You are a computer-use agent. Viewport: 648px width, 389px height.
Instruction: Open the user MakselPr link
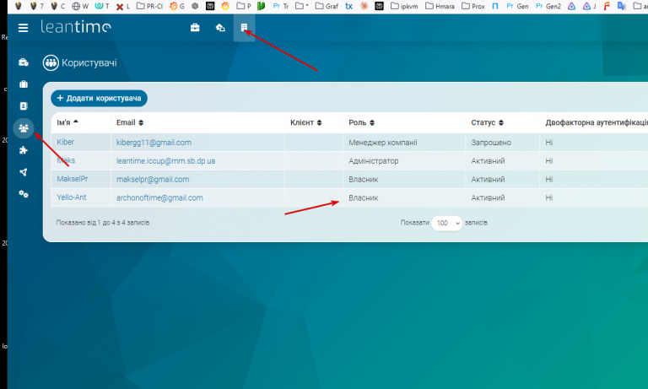click(x=73, y=179)
